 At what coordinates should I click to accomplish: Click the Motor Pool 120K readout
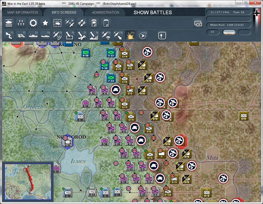click(x=228, y=25)
